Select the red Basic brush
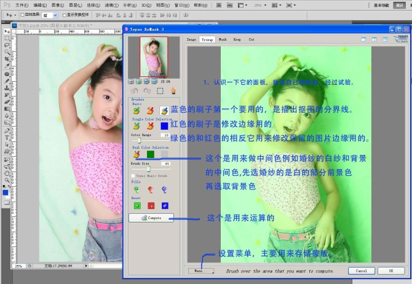This screenshot has width=412, height=284. point(150,111)
